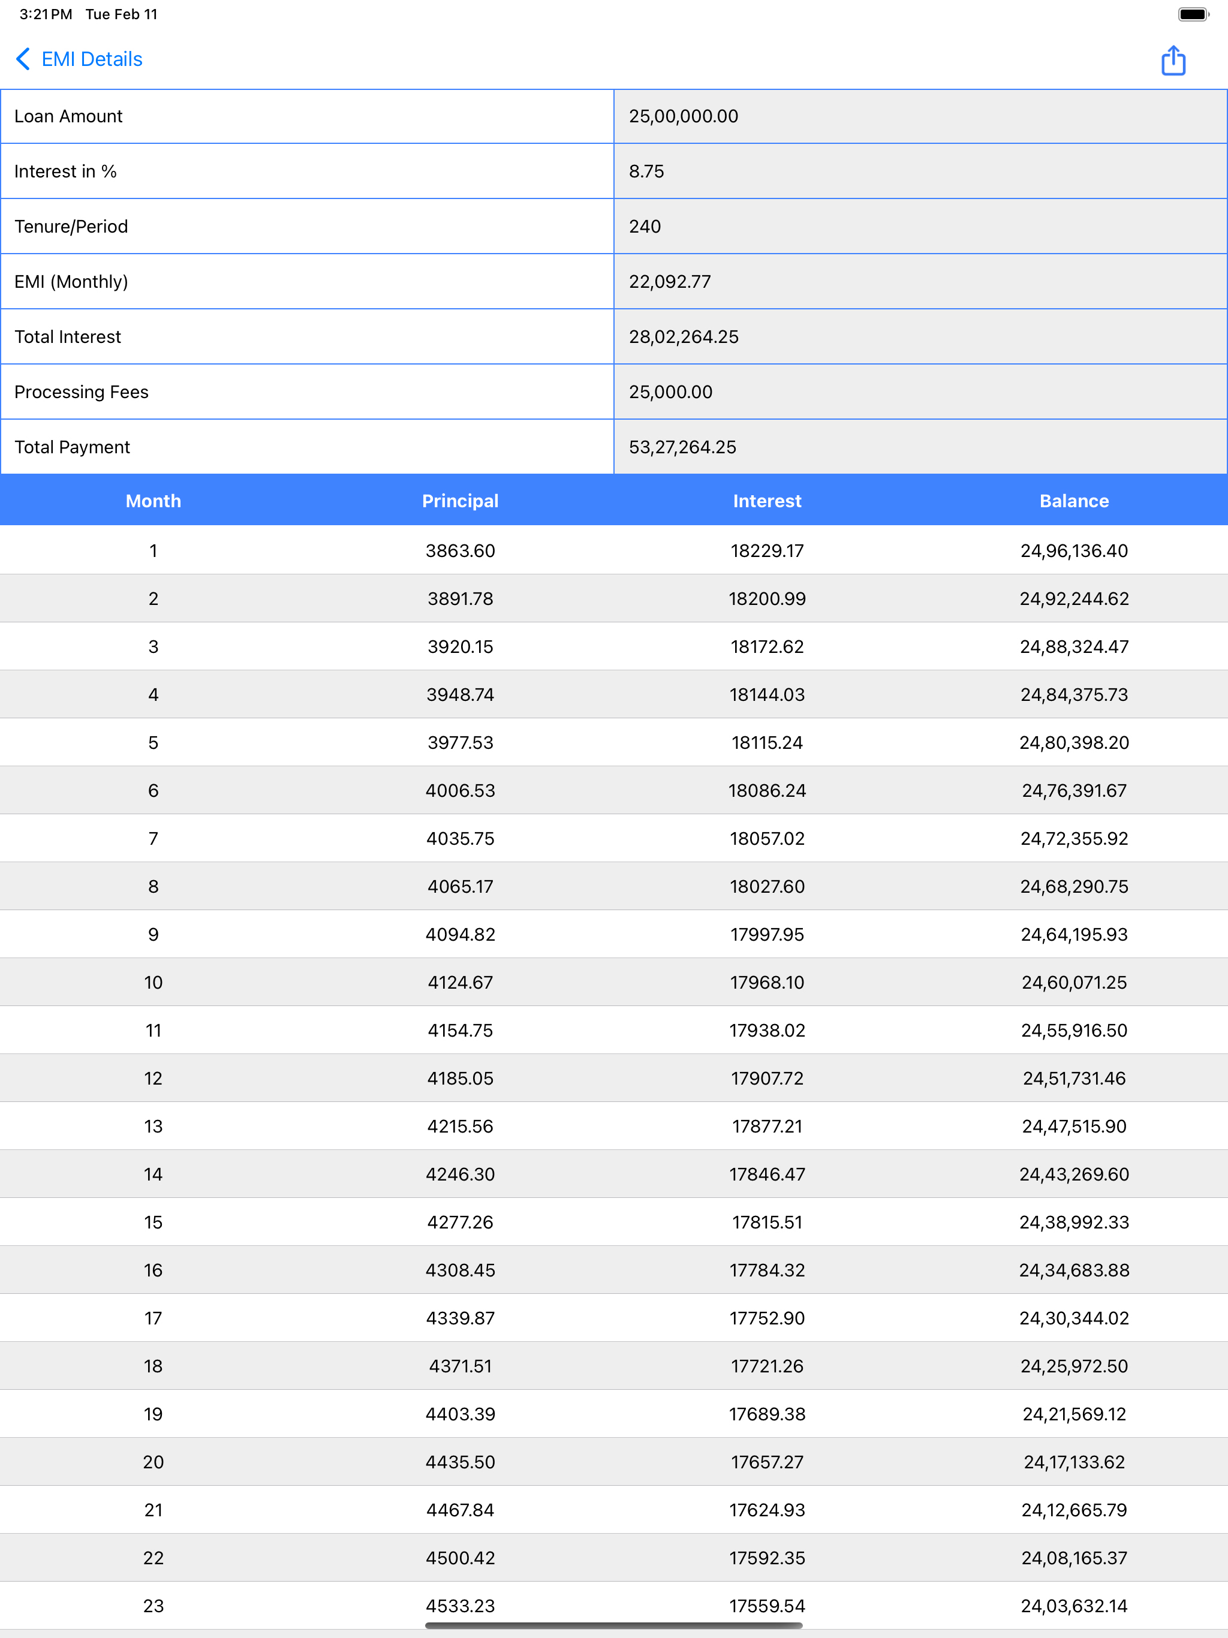Select balance 24,55,916.50
The height and width of the screenshot is (1638, 1228).
coord(1074,1030)
